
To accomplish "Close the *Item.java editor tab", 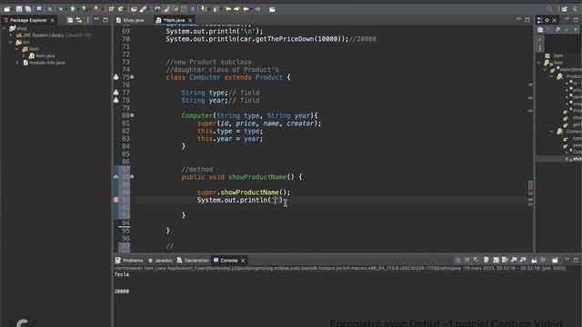I will point(190,20).
